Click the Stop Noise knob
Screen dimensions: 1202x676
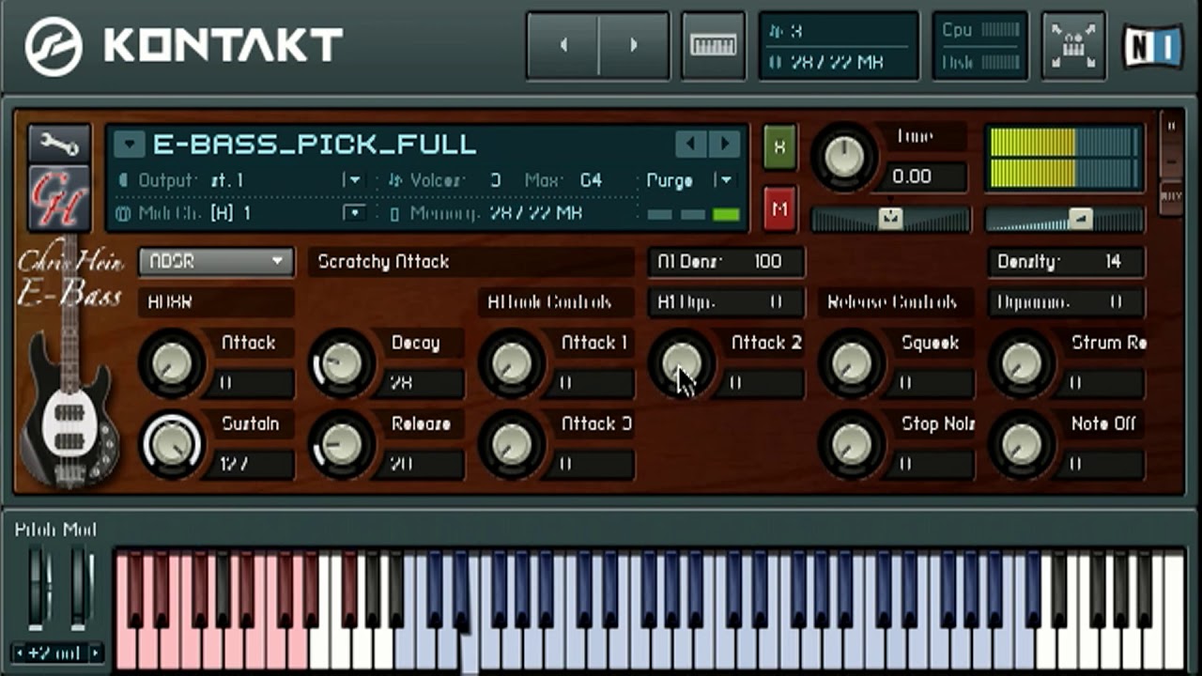(x=852, y=443)
